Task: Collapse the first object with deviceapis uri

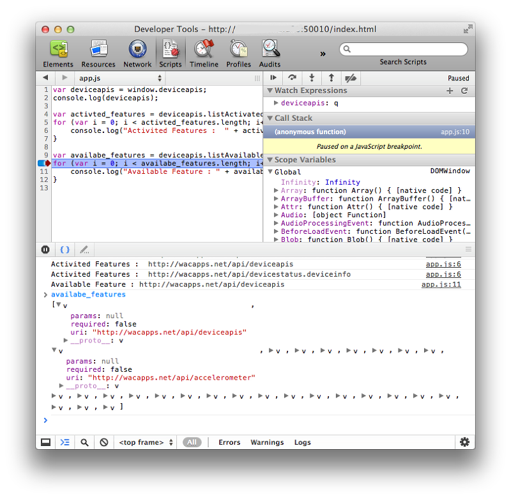Action: pos(59,304)
